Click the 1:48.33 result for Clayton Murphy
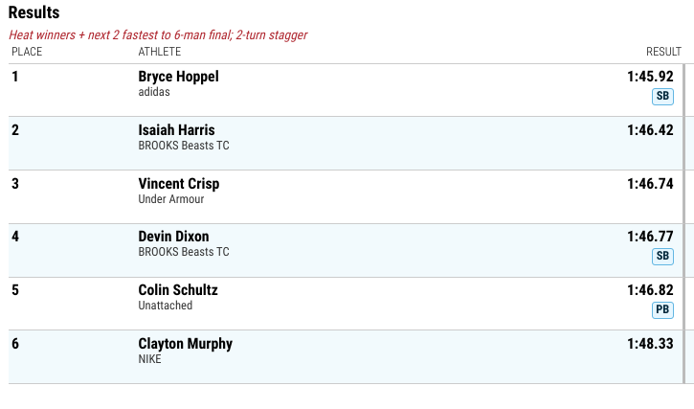Image resolution: width=694 pixels, height=409 pixels. (650, 344)
